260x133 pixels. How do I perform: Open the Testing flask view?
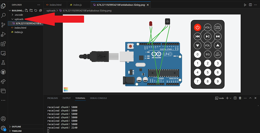tap(3, 63)
